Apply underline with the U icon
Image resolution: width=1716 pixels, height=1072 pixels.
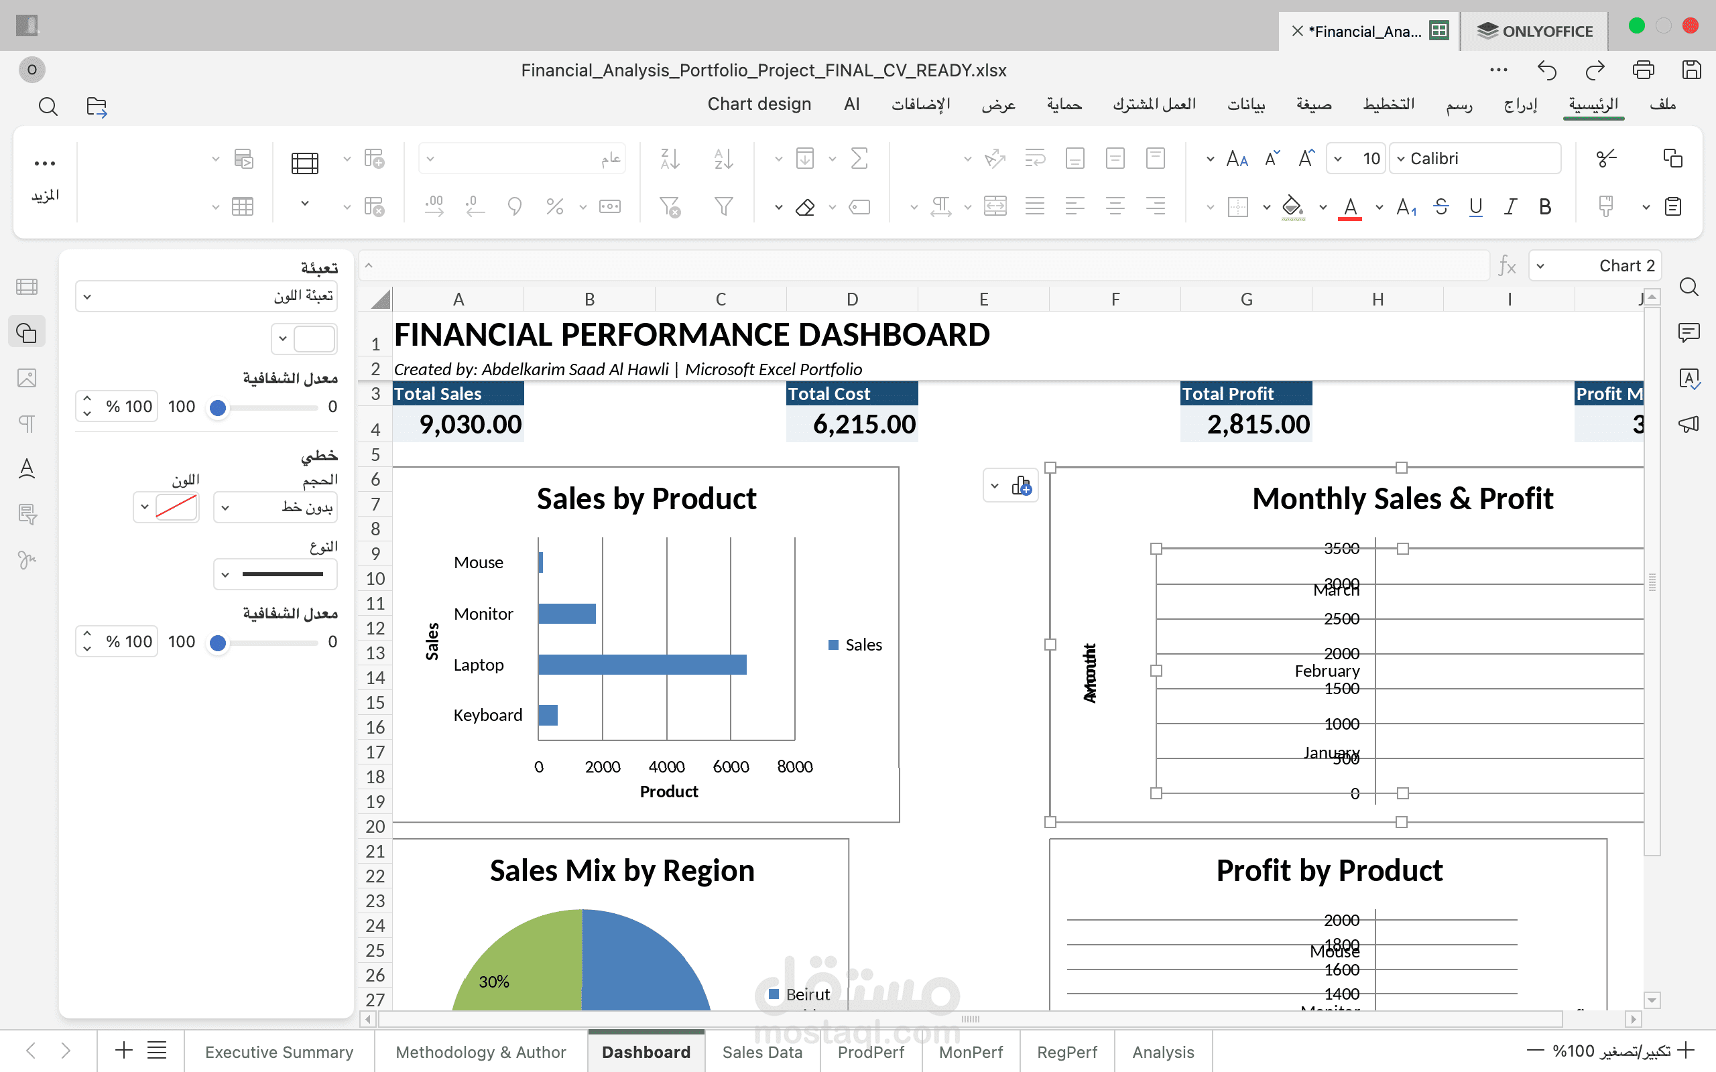[x=1475, y=207]
